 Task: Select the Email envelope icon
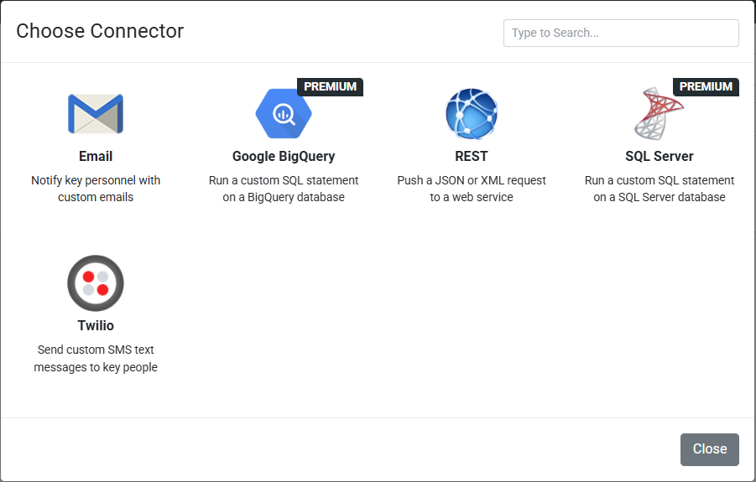96,114
